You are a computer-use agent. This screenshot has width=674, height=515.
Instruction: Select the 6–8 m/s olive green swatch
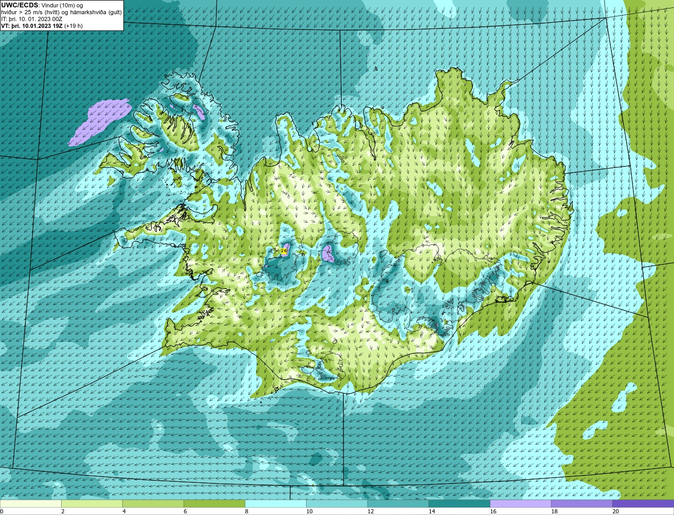[214, 503]
